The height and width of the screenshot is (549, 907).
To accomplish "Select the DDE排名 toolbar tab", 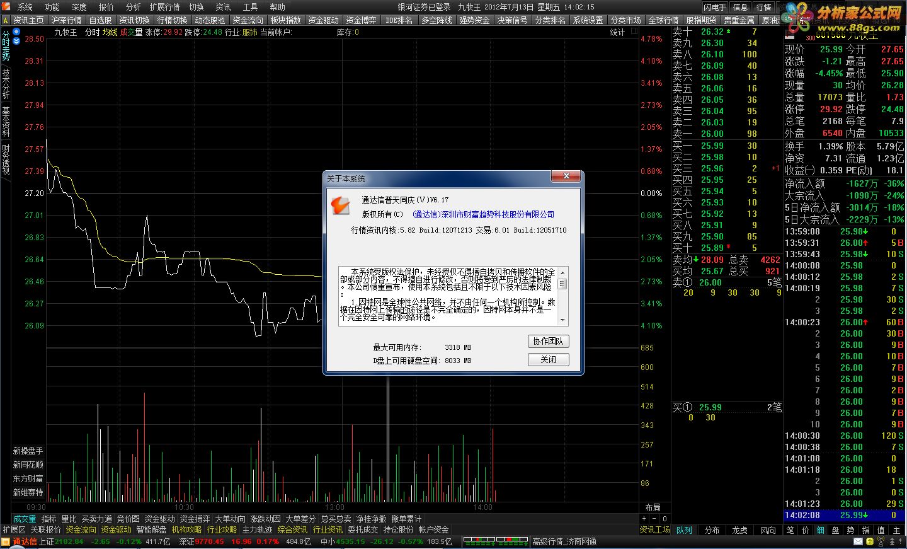I will (399, 20).
